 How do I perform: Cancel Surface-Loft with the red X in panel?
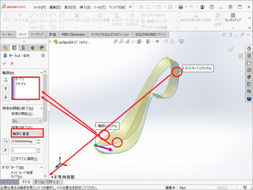pos(12,63)
